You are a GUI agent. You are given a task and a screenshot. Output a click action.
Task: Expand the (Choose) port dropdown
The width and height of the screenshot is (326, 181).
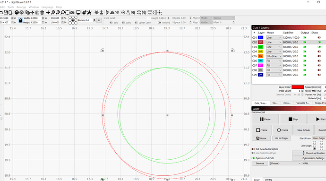[285, 164]
